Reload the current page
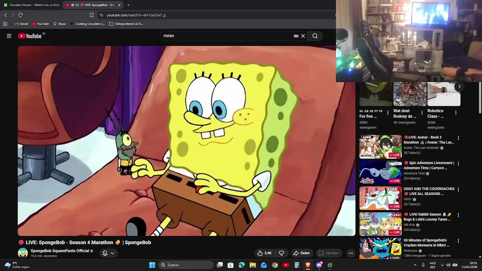 tap(20, 15)
